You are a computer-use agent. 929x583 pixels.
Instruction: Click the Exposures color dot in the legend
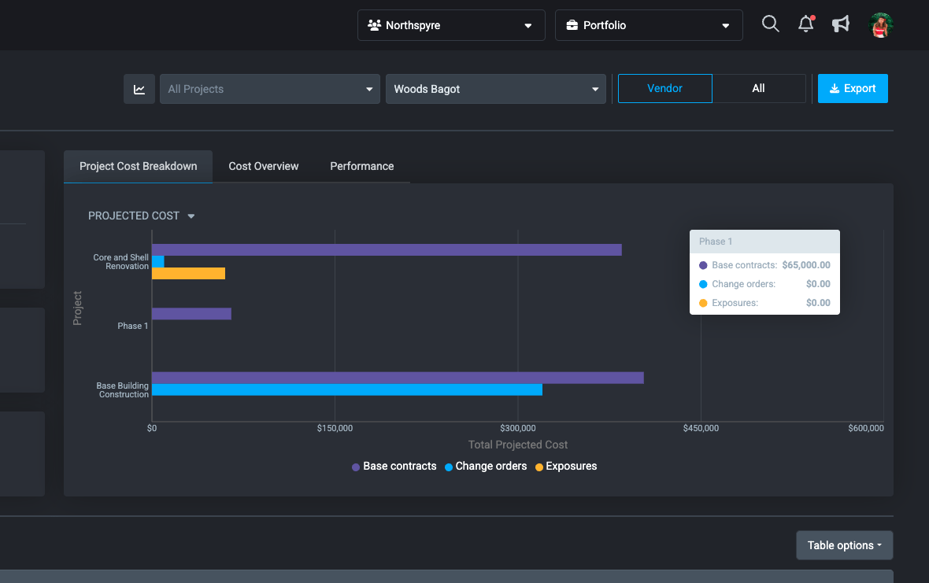click(539, 466)
